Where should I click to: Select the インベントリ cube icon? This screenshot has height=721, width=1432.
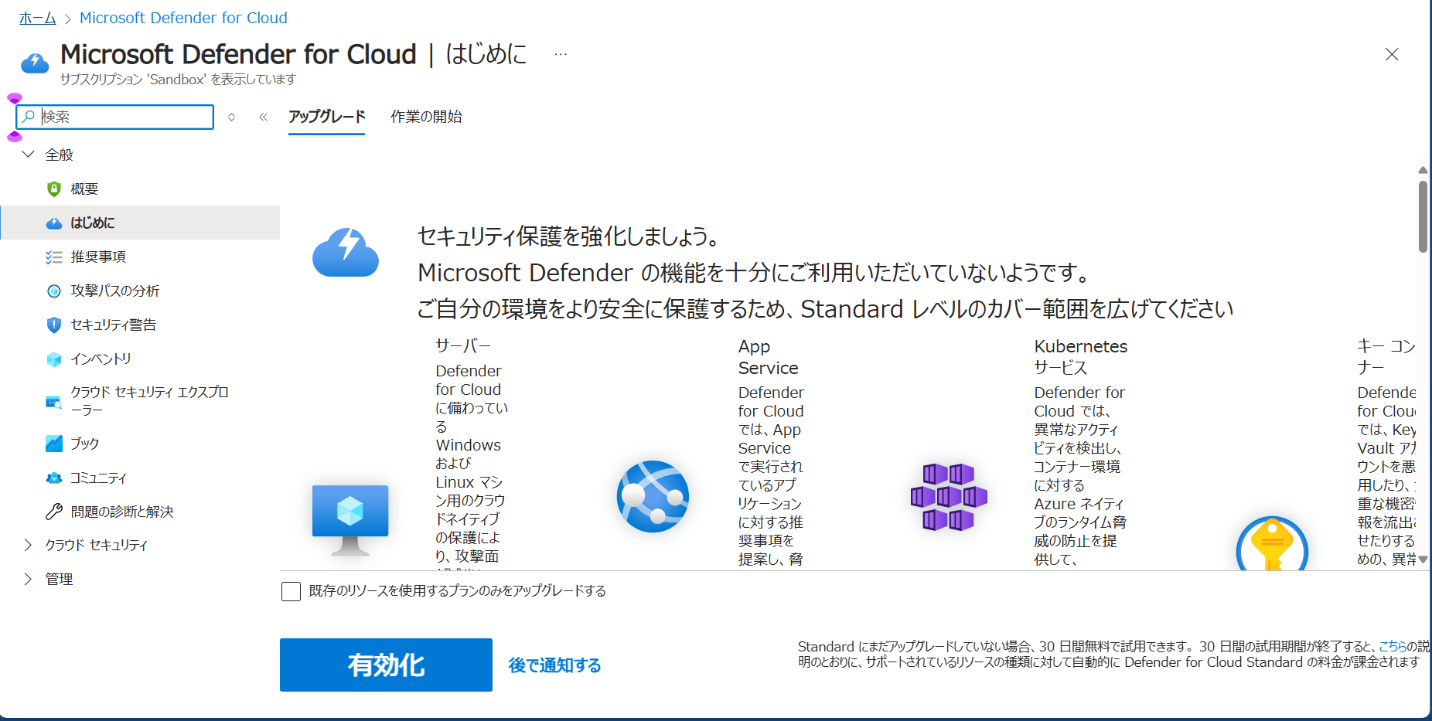tap(53, 359)
